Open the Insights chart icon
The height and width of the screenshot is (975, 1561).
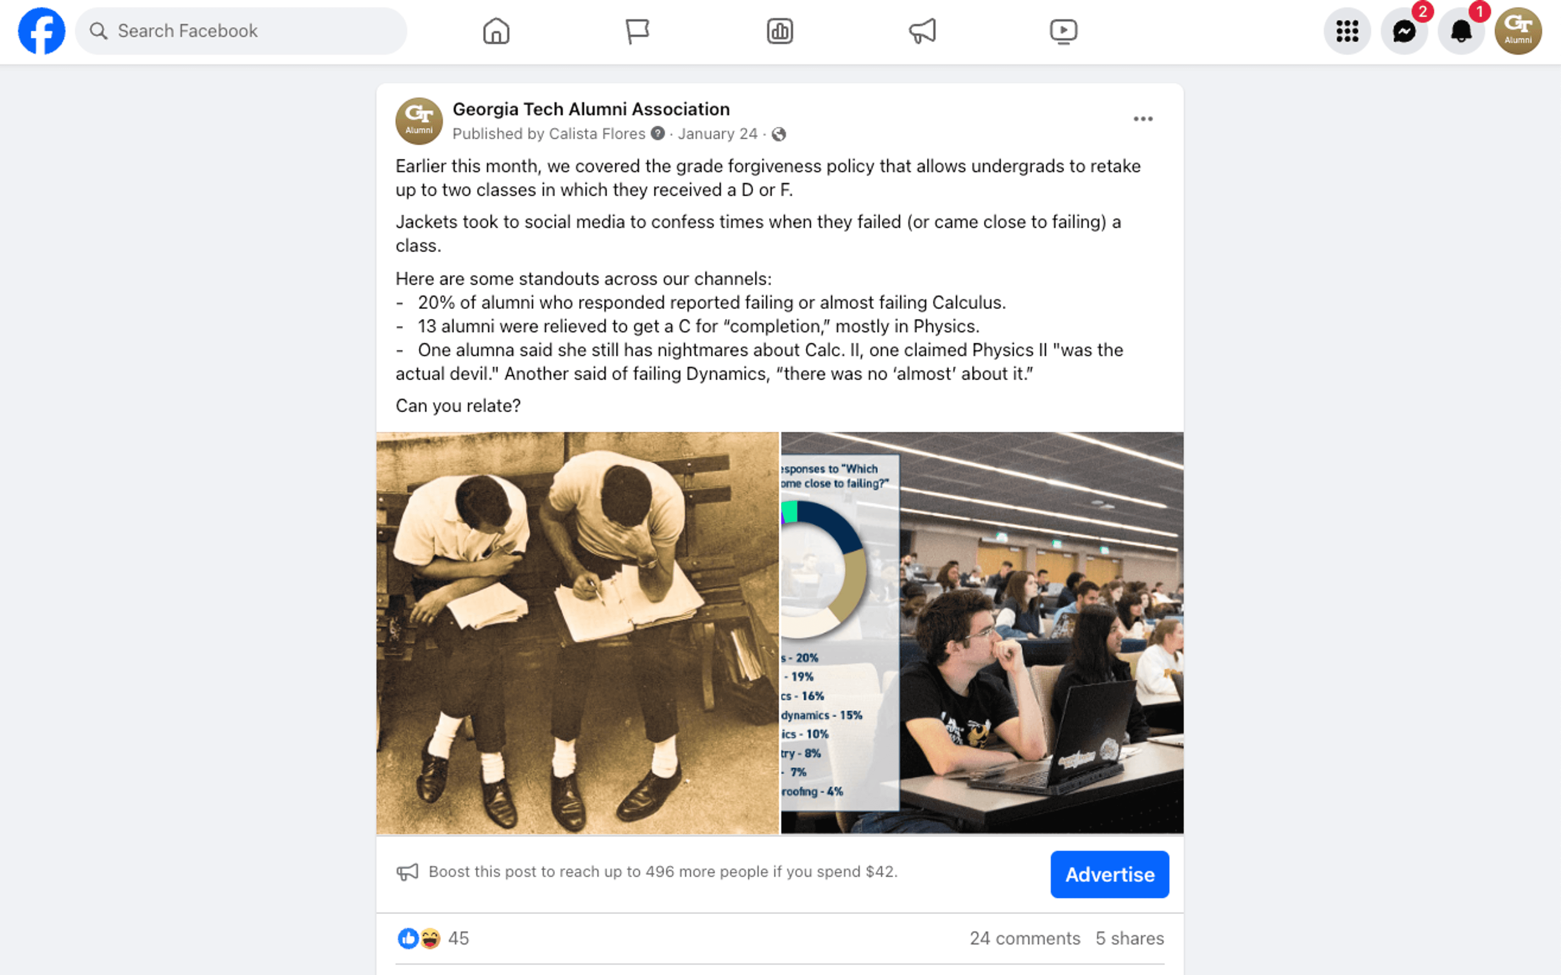(780, 31)
